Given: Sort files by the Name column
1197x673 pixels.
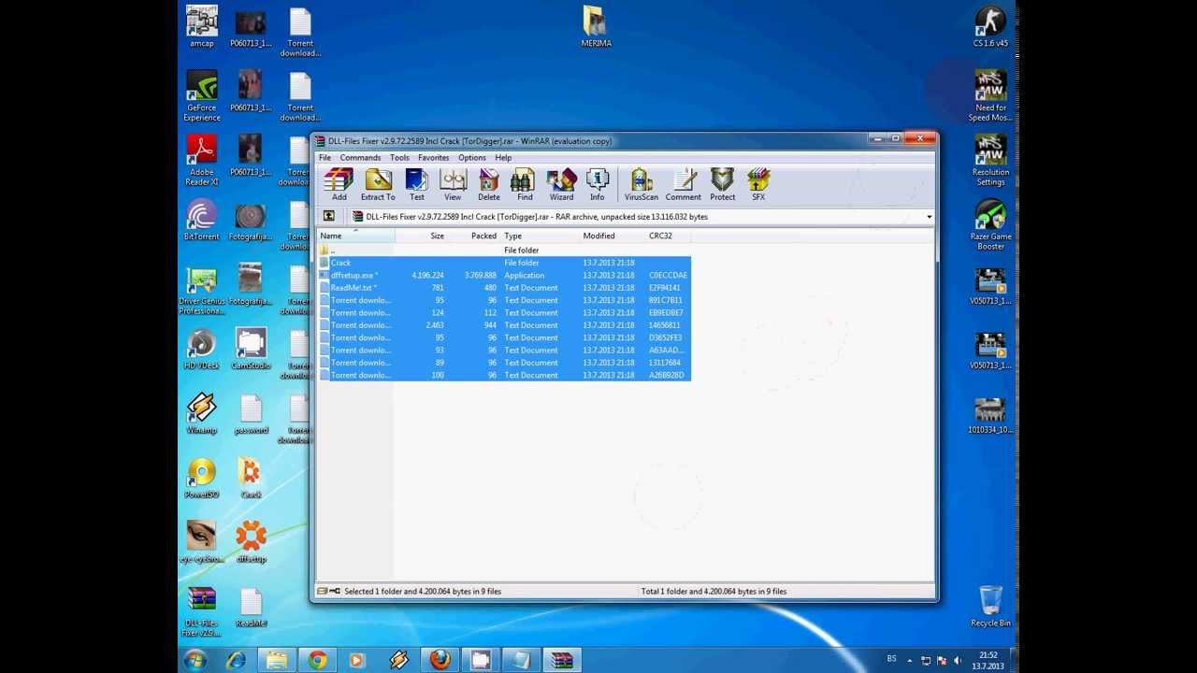Looking at the screenshot, I should tap(356, 236).
